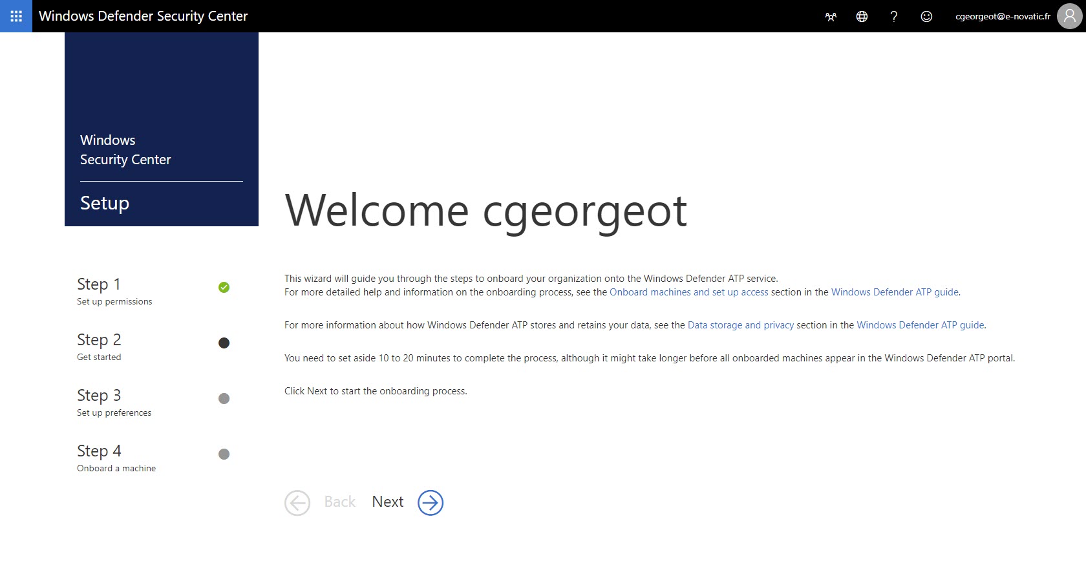Click the Windows Defender Security Center title
Screen dimensions: 1086x587
point(144,16)
